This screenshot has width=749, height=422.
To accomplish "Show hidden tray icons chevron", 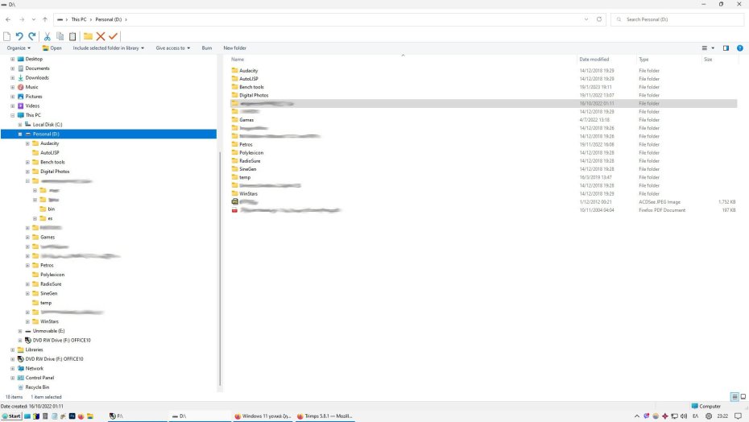I will pyautogui.click(x=637, y=416).
